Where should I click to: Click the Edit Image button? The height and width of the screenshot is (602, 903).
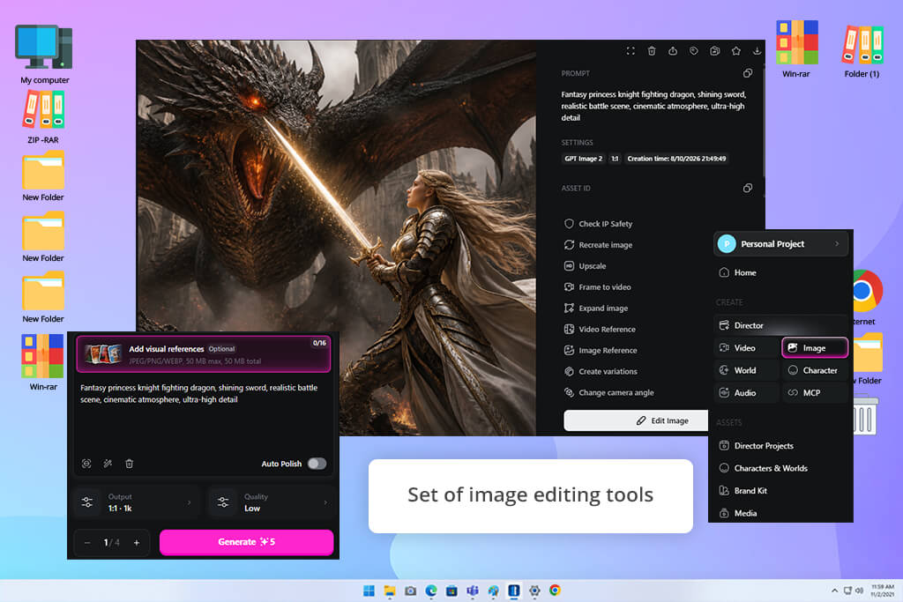point(636,420)
